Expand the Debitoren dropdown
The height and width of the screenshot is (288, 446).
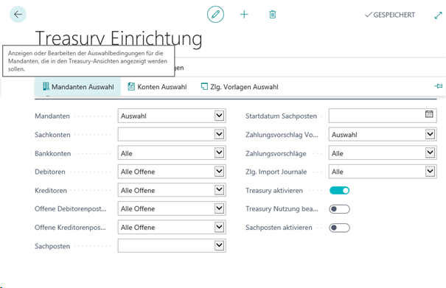click(219, 172)
